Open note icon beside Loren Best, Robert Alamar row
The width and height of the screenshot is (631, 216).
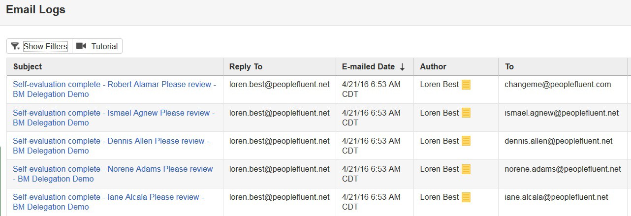(x=466, y=85)
